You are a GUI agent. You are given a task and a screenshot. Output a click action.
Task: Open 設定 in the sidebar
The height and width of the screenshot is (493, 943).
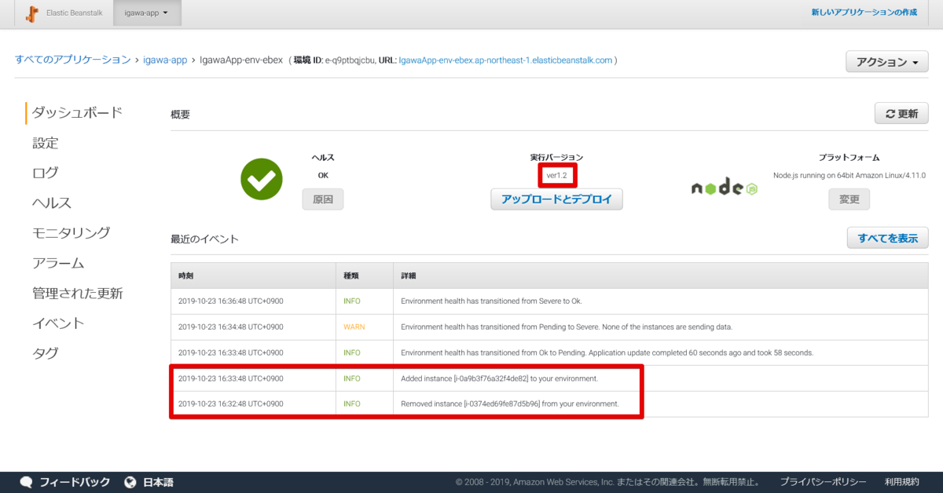tap(45, 143)
